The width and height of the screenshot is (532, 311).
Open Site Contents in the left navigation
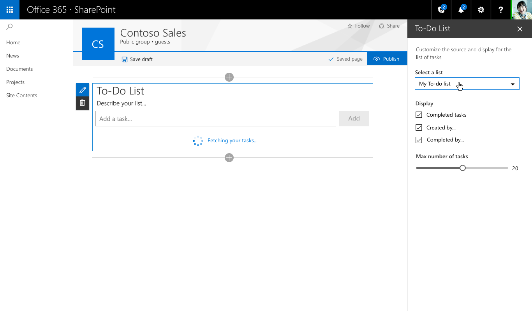coord(22,95)
